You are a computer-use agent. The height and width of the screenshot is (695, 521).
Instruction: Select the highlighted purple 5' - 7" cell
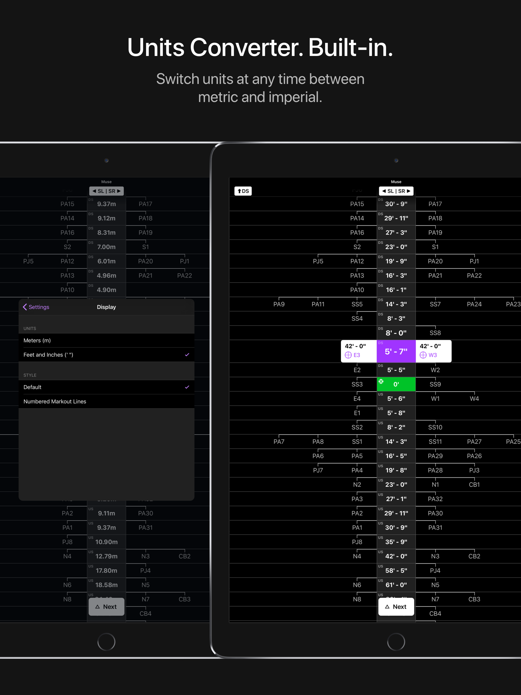point(396,352)
